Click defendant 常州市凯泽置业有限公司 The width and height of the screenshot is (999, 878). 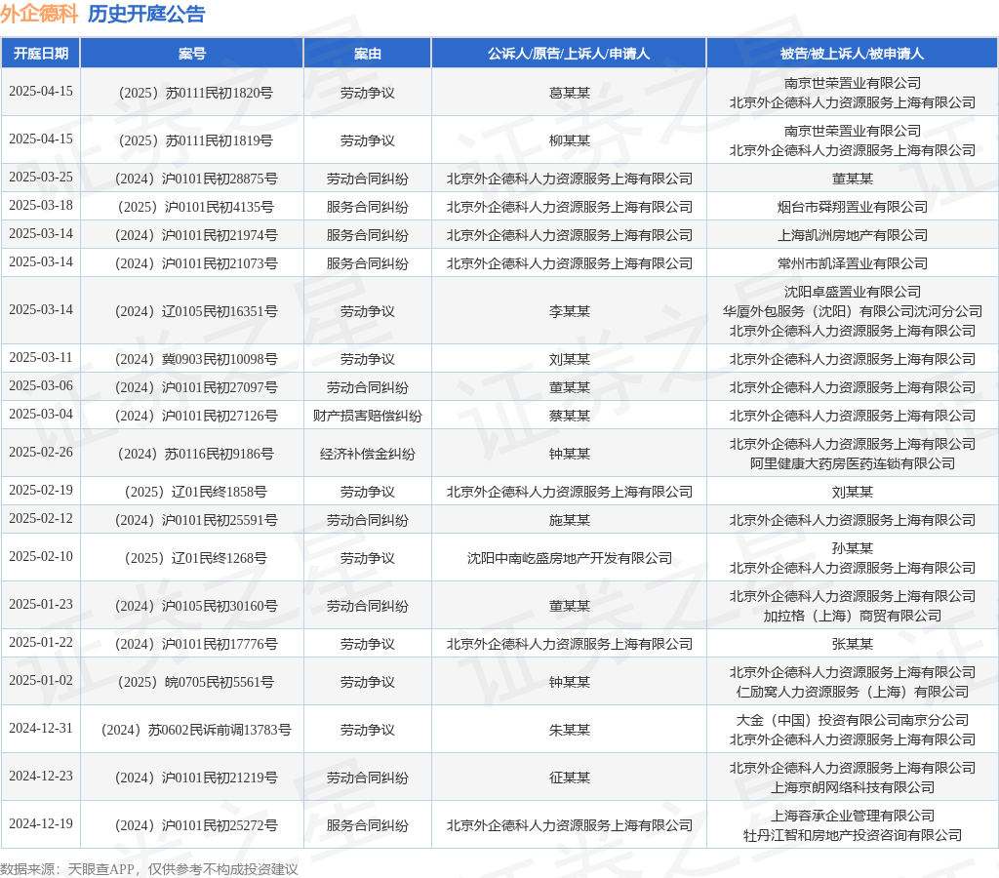[852, 263]
